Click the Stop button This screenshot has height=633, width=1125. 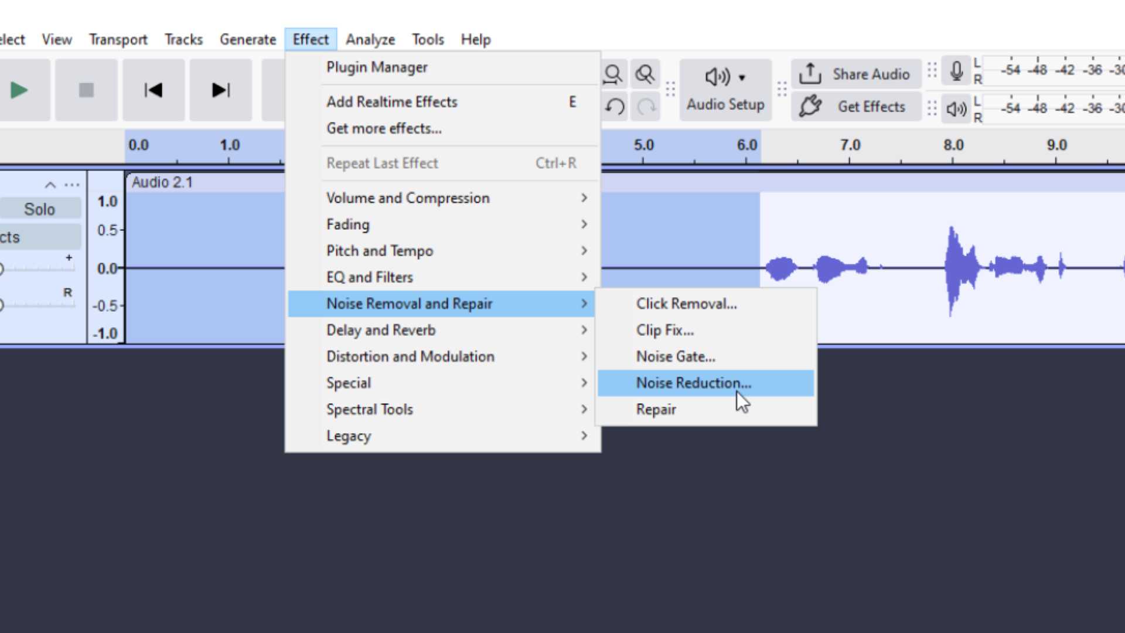(x=86, y=90)
